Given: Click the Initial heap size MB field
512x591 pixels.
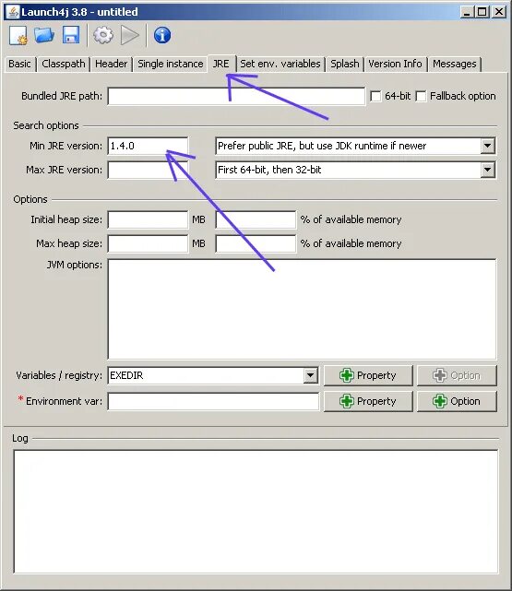Looking at the screenshot, I should pyautogui.click(x=148, y=219).
